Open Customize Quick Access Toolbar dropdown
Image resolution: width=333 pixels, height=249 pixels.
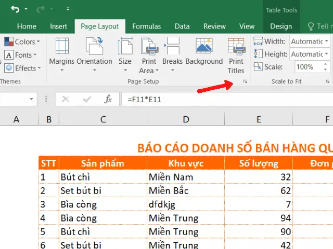pyautogui.click(x=68, y=9)
